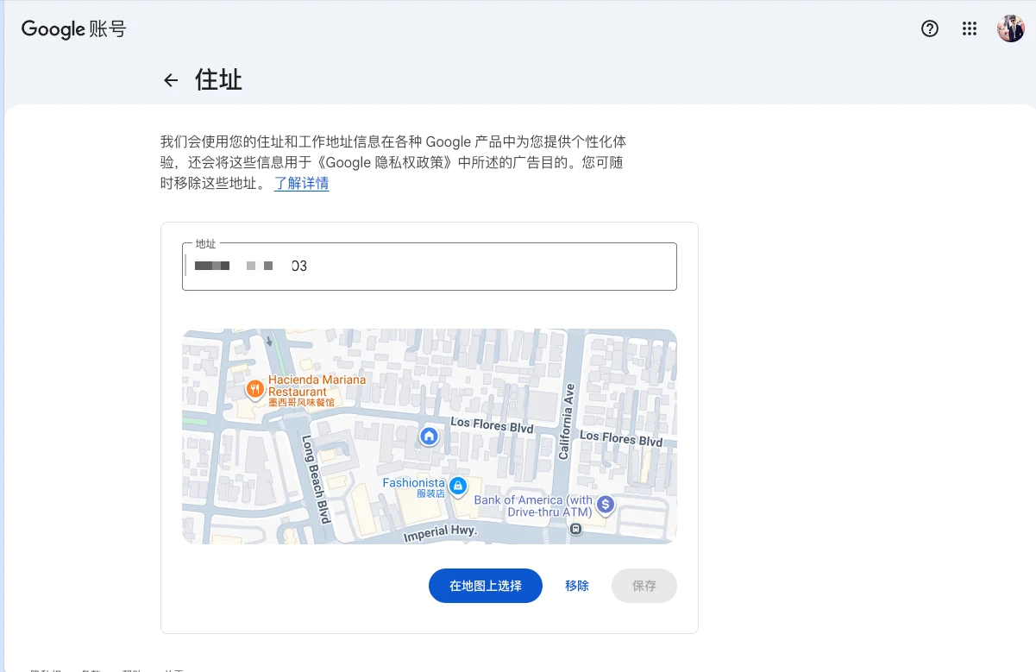The image size is (1036, 672).
Task: Open the 了解详情 link
Action: [301, 184]
